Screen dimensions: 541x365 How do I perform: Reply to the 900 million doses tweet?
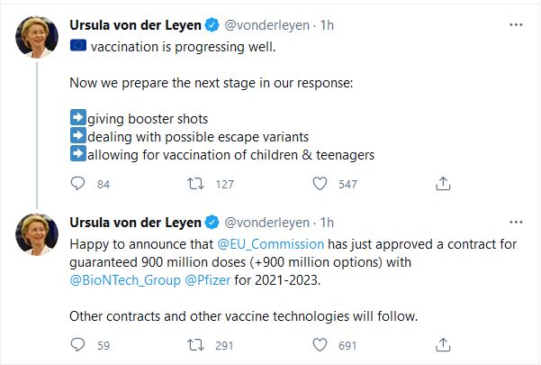click(x=77, y=344)
